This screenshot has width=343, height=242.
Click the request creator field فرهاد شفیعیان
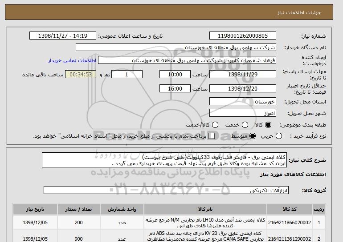pos(187,60)
